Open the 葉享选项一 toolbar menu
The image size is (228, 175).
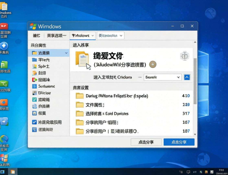tap(56, 36)
